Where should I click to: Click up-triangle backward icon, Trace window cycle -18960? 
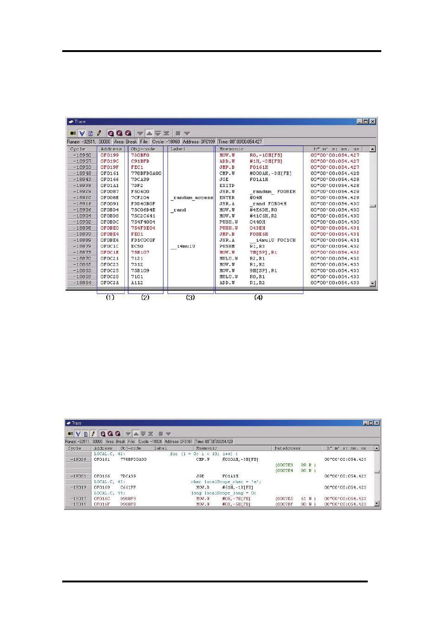(149, 133)
